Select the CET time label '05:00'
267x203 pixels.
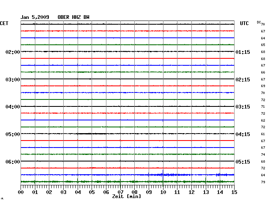click(13, 134)
